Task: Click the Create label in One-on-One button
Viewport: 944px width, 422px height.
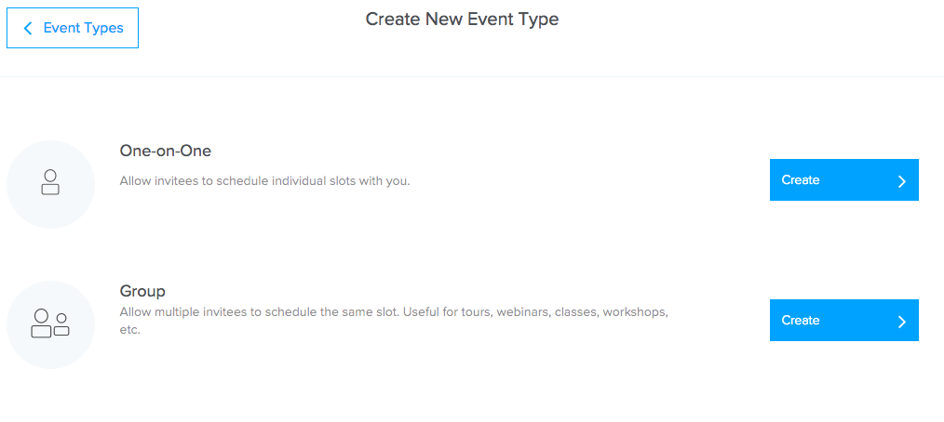Action: click(x=800, y=179)
